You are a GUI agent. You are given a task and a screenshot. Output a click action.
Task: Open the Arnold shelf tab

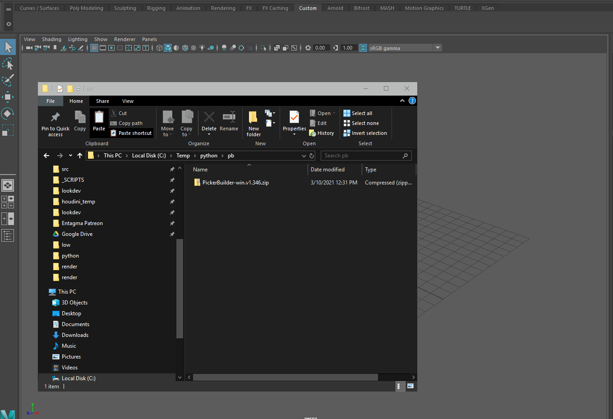tap(335, 8)
